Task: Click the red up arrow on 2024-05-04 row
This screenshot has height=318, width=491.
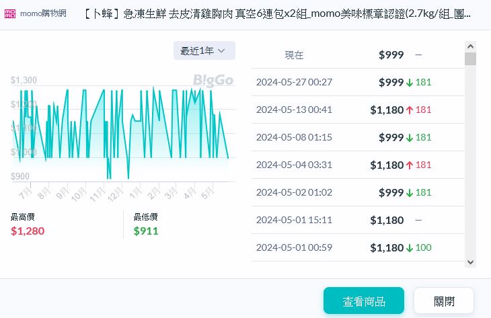Action: (409, 165)
